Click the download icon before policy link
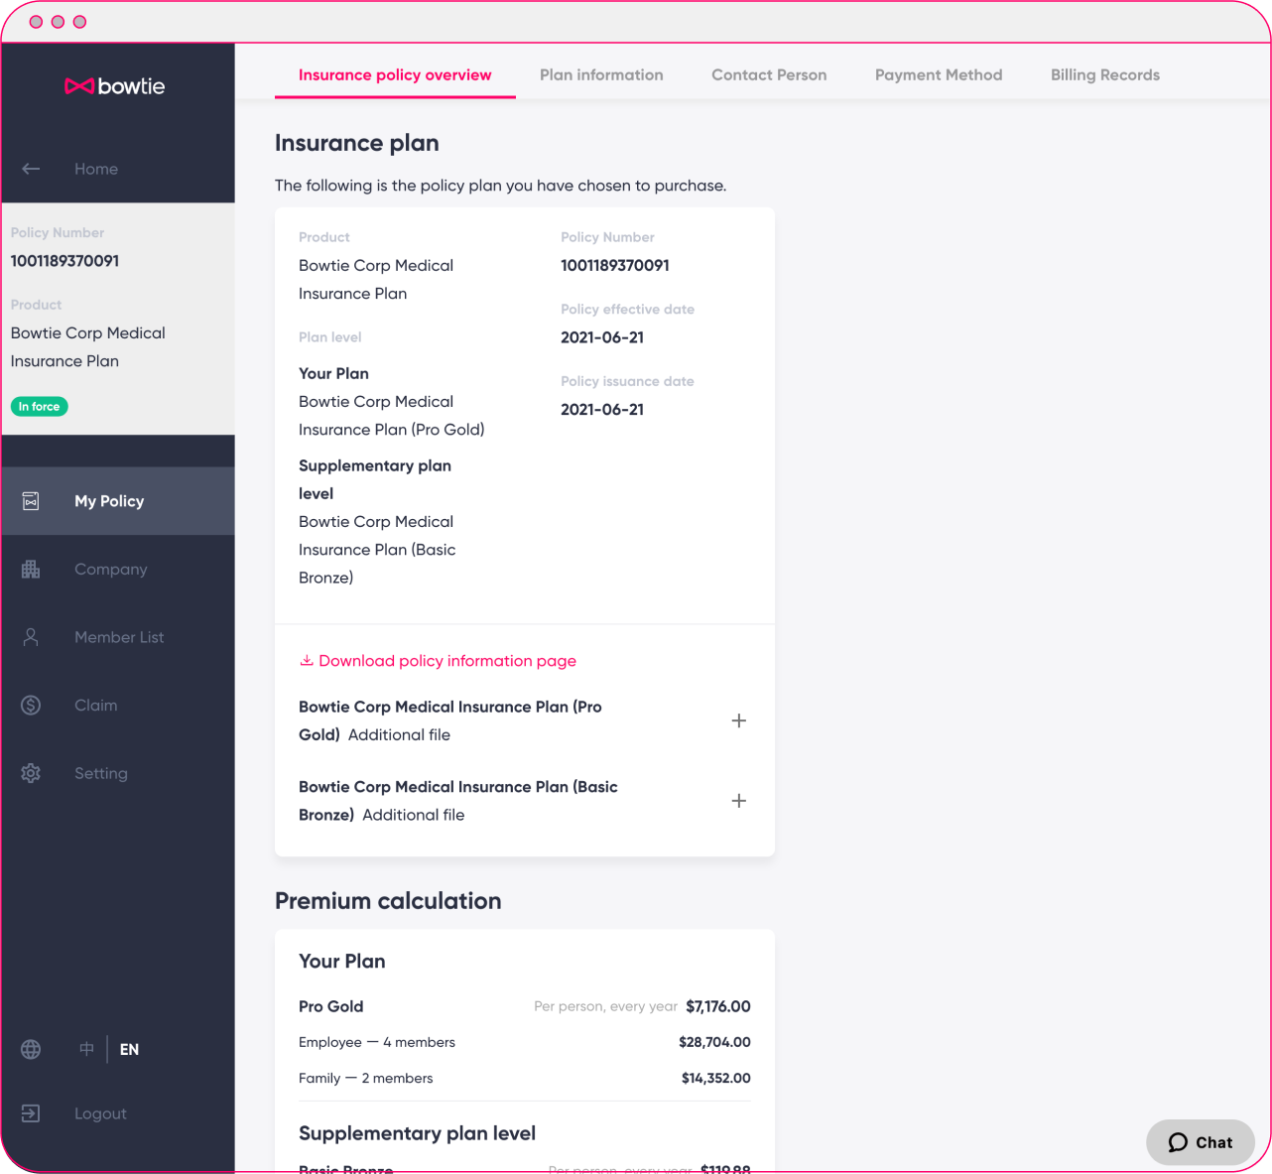Image resolution: width=1272 pixels, height=1174 pixels. [307, 661]
